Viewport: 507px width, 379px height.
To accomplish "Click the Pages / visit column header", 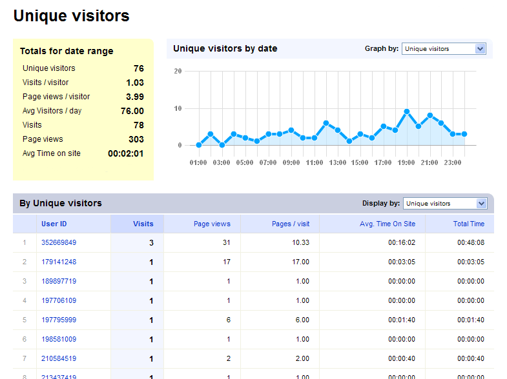I will click(290, 224).
